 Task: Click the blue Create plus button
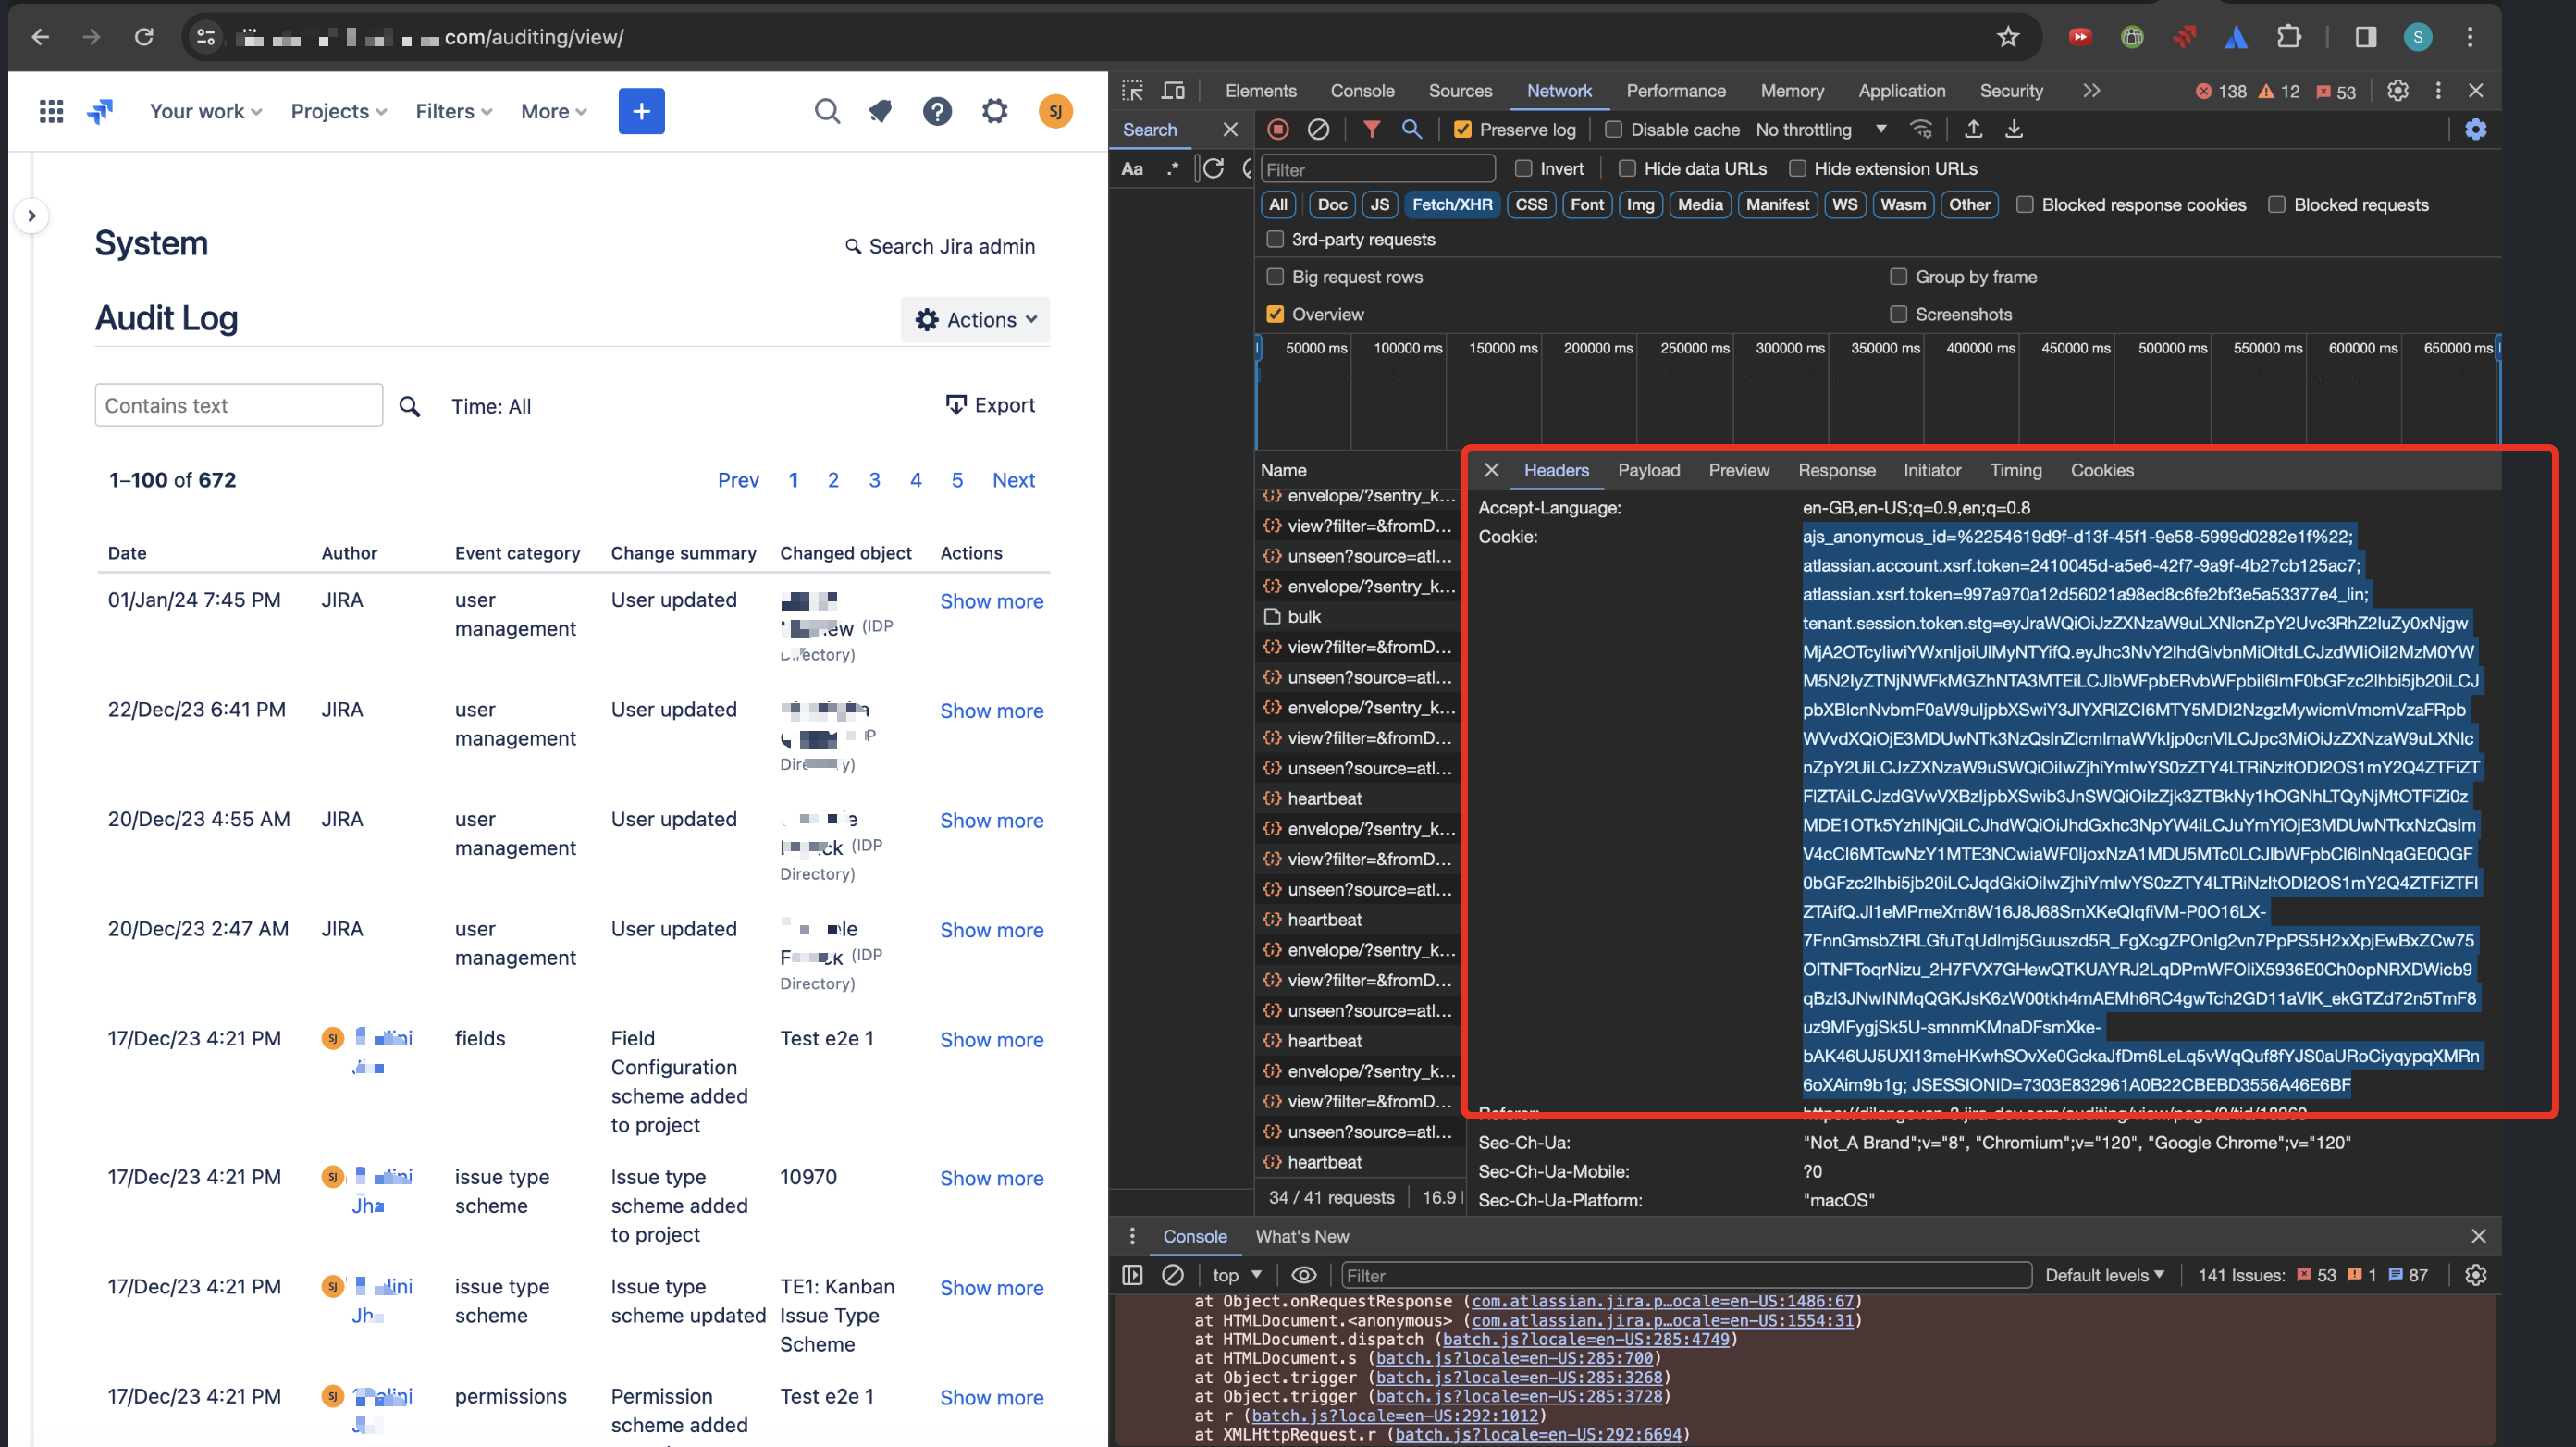click(641, 111)
